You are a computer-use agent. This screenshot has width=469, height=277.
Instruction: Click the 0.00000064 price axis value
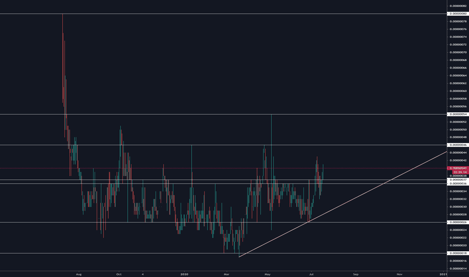click(x=458, y=76)
